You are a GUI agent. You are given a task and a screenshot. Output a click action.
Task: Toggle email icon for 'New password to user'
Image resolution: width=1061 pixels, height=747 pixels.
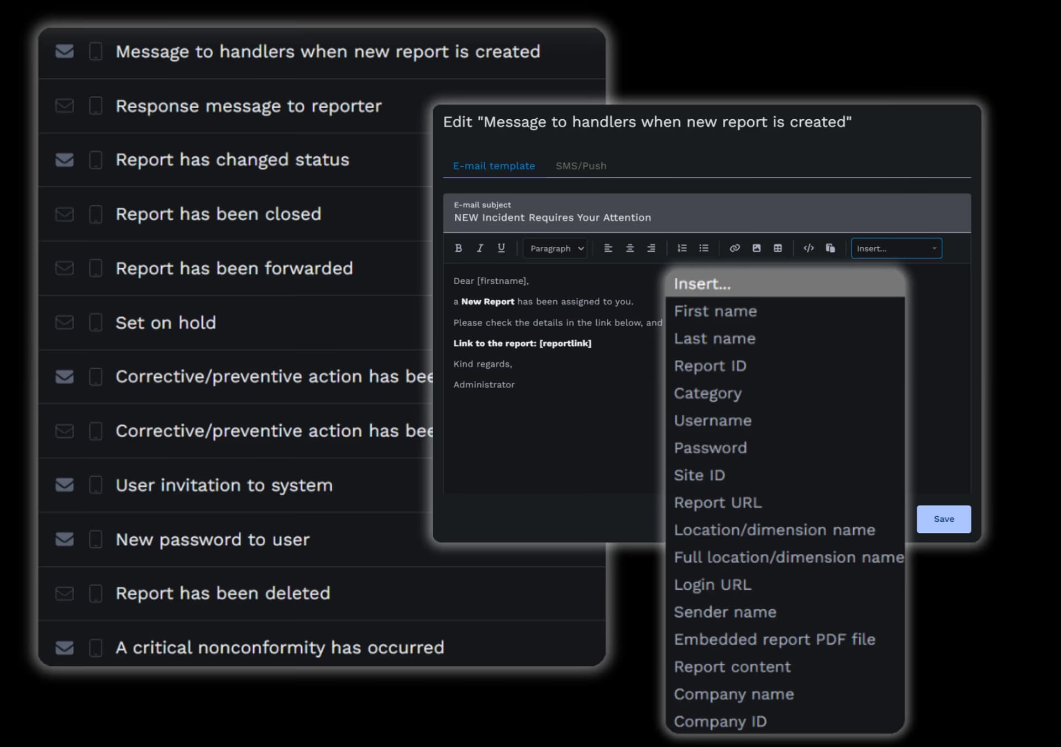65,539
